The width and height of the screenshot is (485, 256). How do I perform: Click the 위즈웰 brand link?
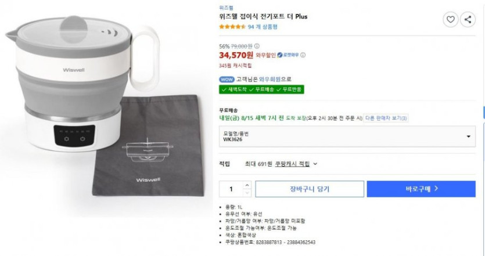225,7
